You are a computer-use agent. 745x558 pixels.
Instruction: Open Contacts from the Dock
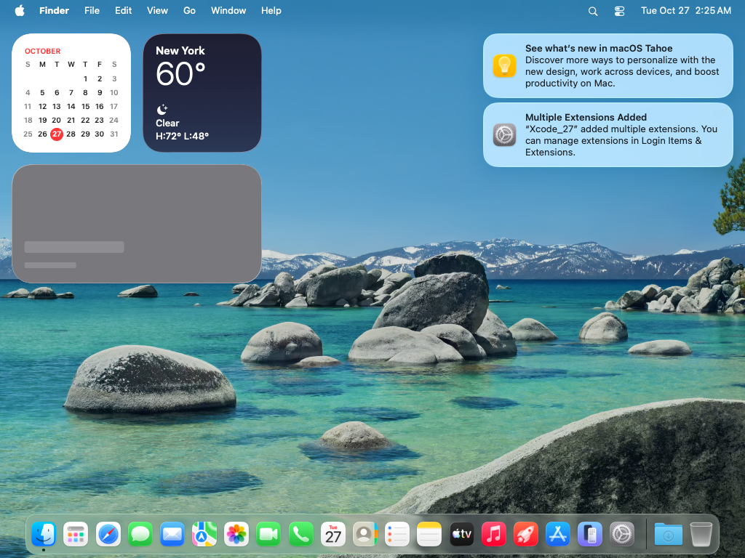(x=365, y=534)
